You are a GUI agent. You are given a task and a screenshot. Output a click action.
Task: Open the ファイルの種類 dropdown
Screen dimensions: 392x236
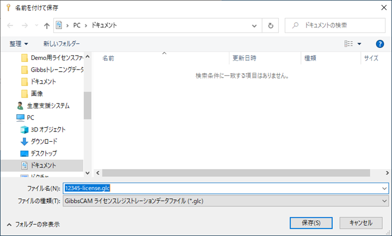[x=384, y=200]
